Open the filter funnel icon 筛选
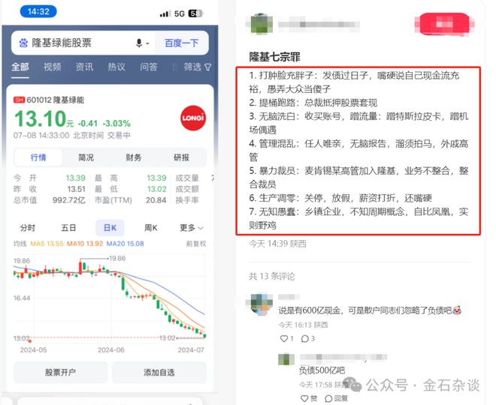This screenshot has width=496, height=405. click(208, 67)
